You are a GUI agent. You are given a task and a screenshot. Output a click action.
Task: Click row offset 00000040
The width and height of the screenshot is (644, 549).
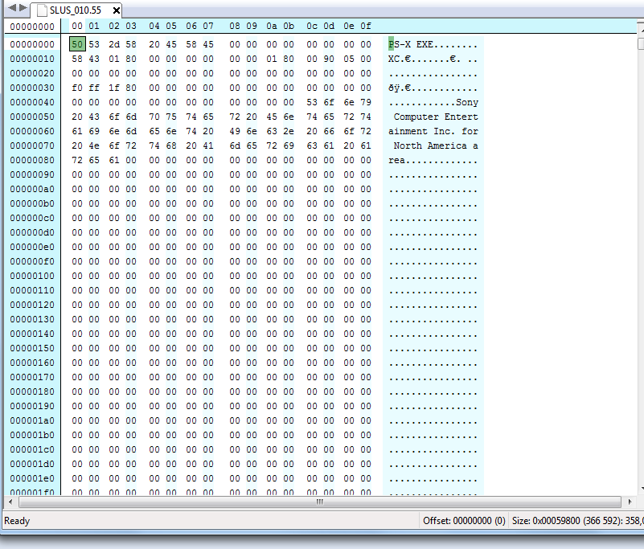click(32, 102)
